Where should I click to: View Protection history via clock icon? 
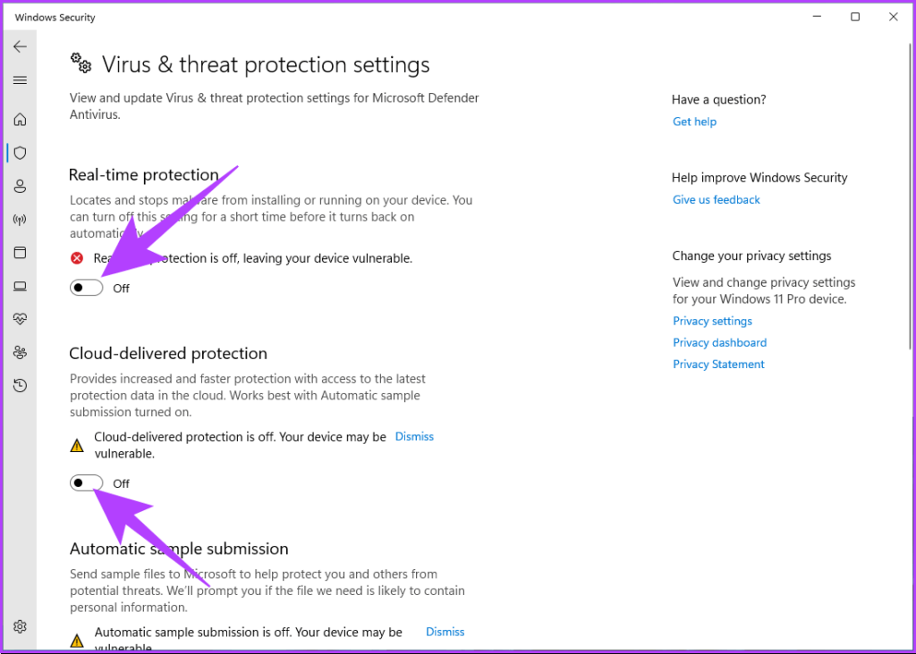point(20,385)
